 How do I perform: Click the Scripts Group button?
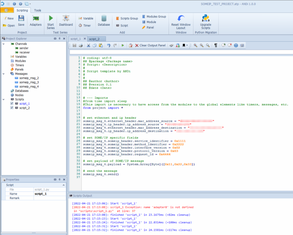[x=127, y=18]
